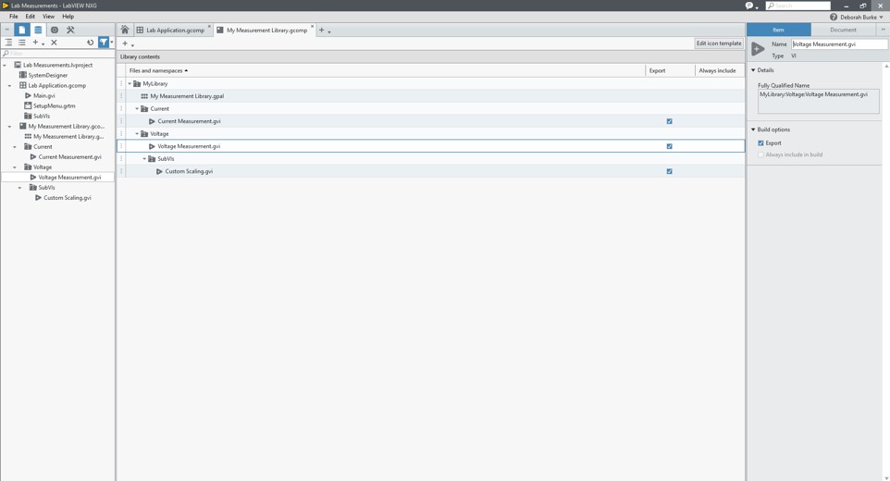Image resolution: width=890 pixels, height=481 pixels.
Task: Open the Help menu
Action: 68,17
